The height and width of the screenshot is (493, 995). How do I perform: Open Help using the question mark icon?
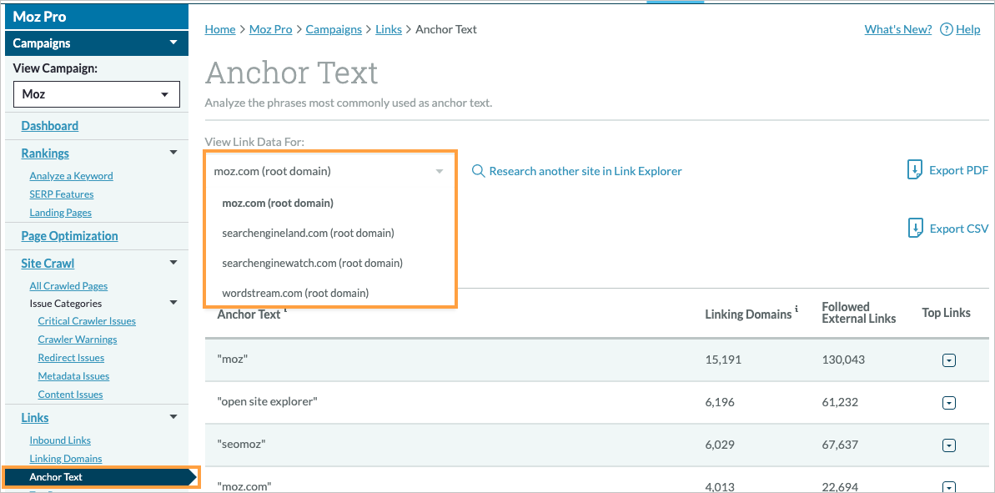(x=947, y=29)
